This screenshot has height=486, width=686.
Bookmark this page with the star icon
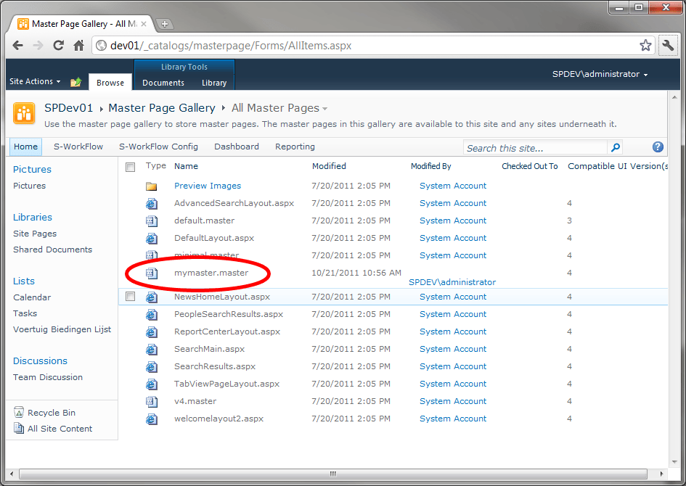[645, 45]
